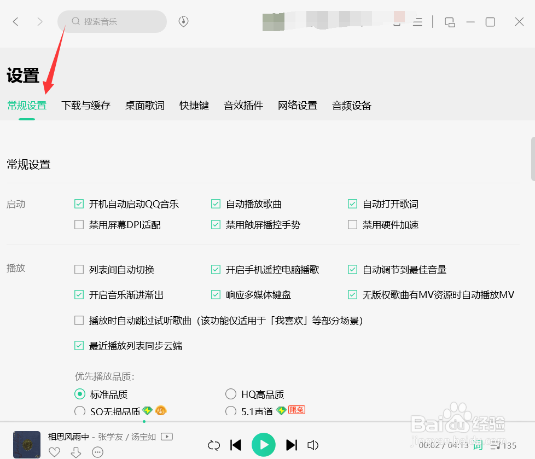Toggle 响应多媒体键盘 checkbox
Screen dimensions: 535x459
point(216,295)
